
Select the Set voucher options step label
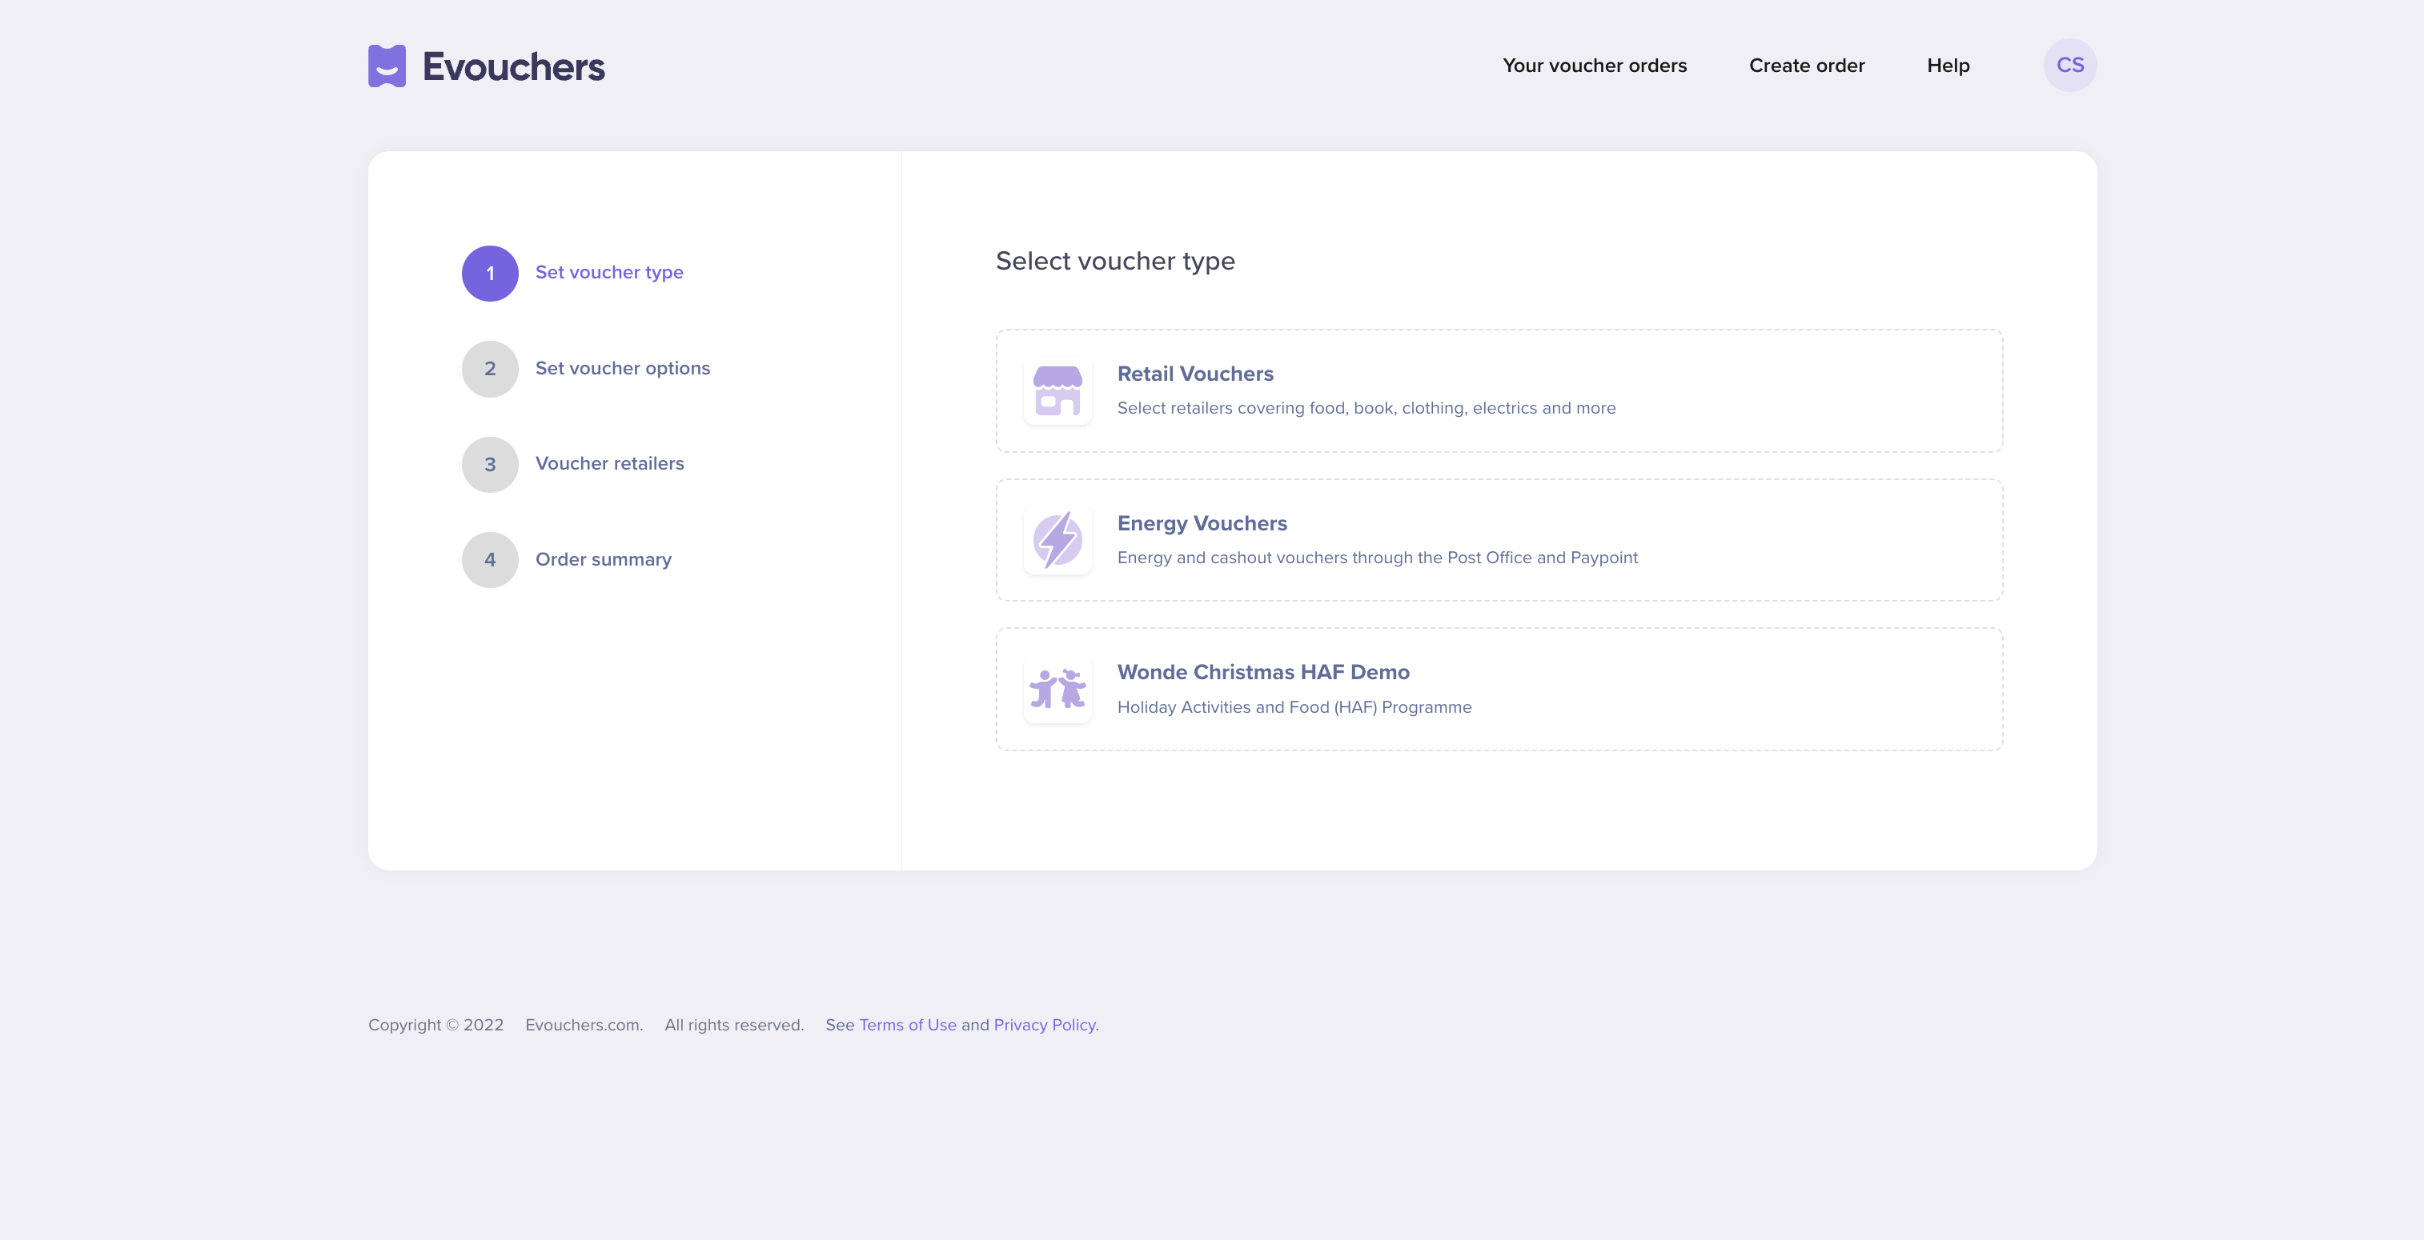622,369
